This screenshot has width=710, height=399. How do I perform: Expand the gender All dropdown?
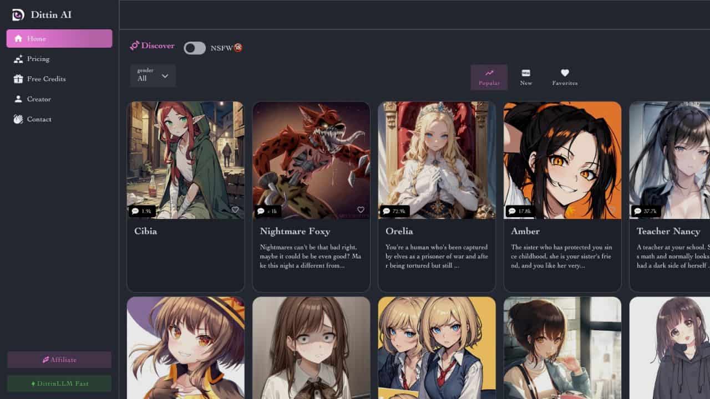point(153,75)
